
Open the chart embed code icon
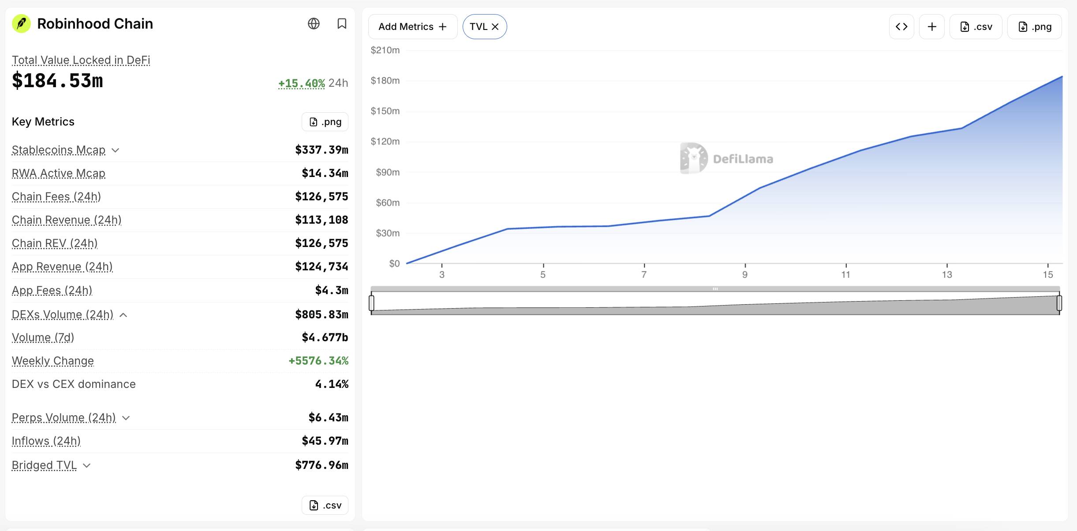[x=901, y=27]
